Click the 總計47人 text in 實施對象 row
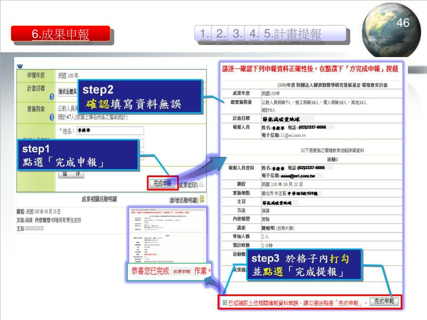Screen dimensions: 427x320 point(93,117)
